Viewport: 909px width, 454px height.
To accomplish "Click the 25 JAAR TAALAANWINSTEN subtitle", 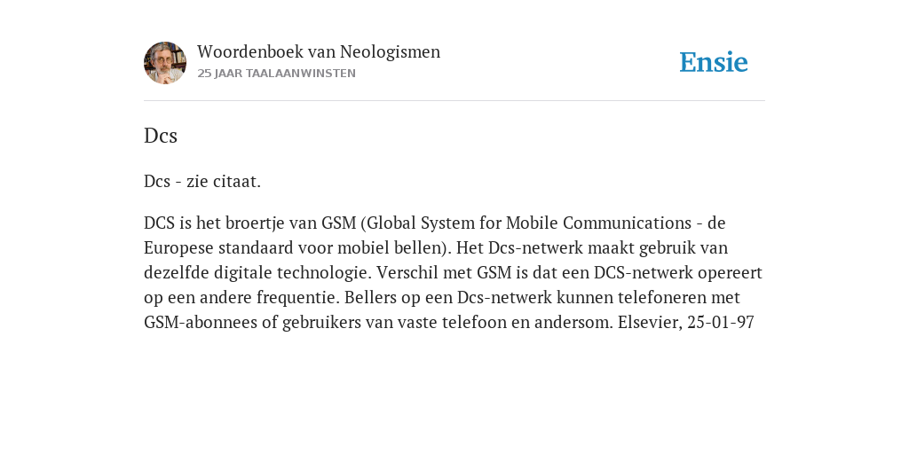I will coord(277,74).
